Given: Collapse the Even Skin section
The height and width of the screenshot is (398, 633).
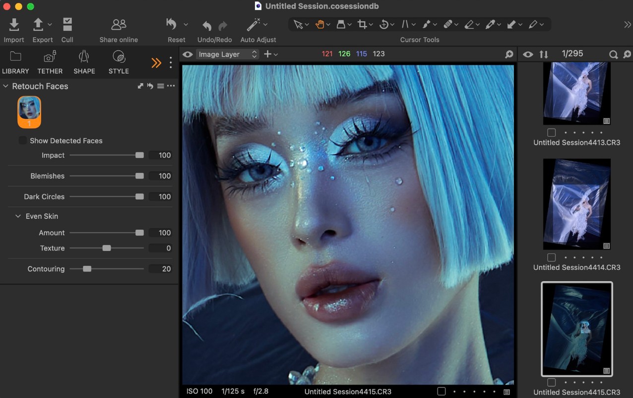Looking at the screenshot, I should [18, 216].
